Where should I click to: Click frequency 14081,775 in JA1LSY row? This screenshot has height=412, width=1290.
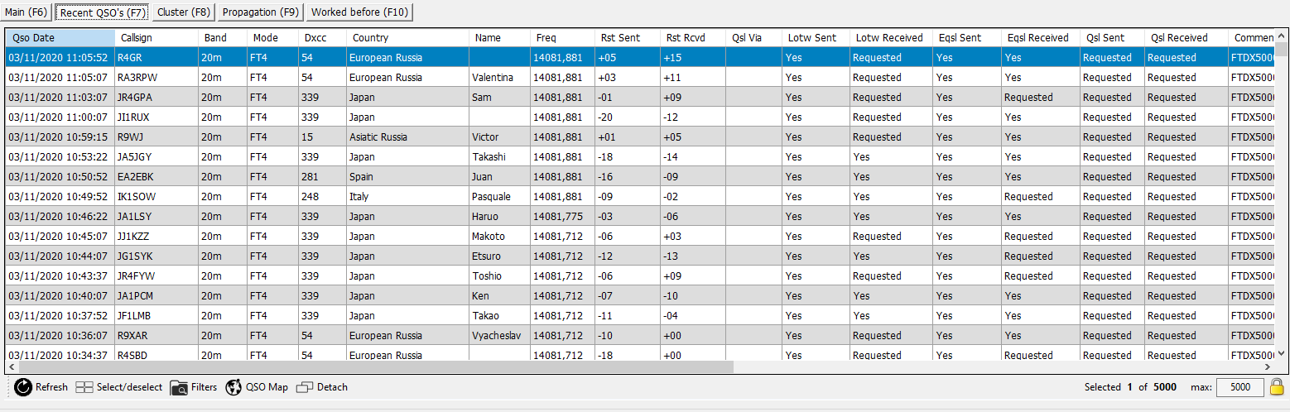[x=559, y=217]
